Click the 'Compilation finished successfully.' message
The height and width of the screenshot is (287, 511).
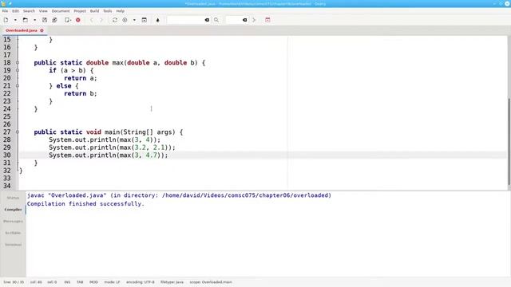(85, 204)
